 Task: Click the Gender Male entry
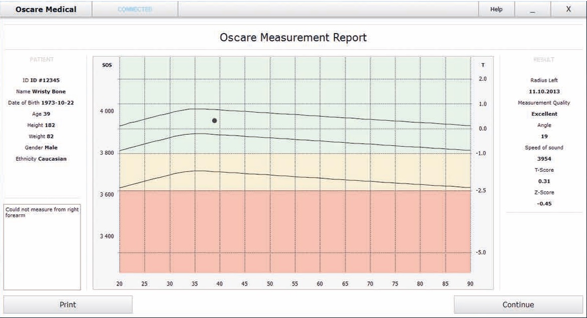(42, 147)
